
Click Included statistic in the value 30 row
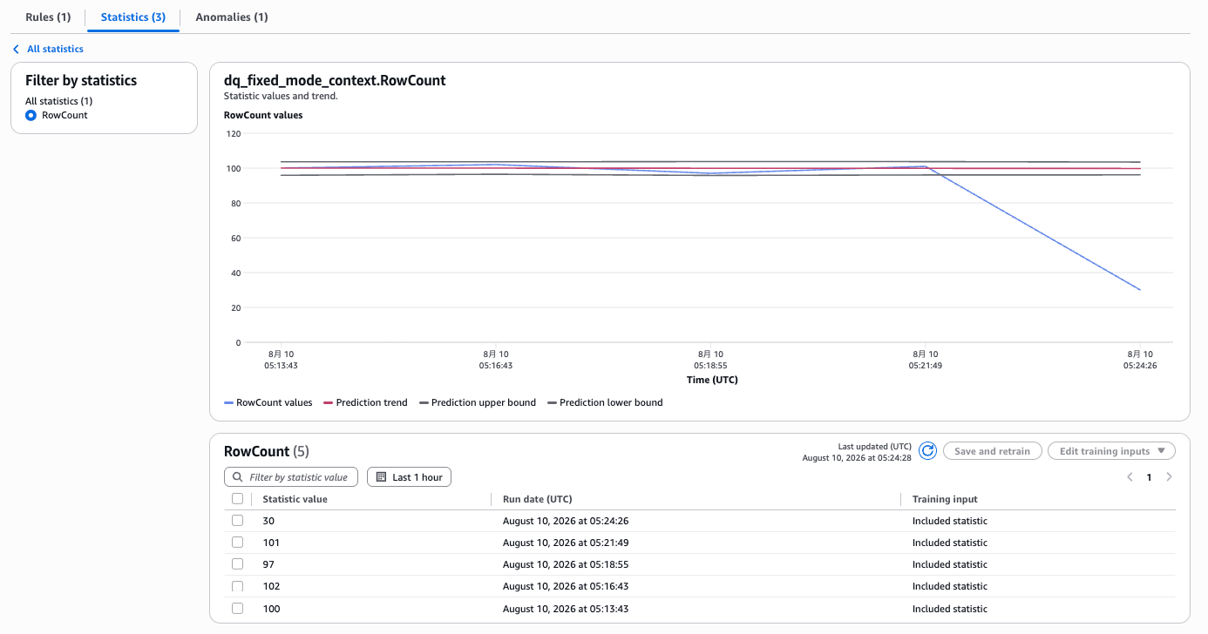click(x=950, y=521)
